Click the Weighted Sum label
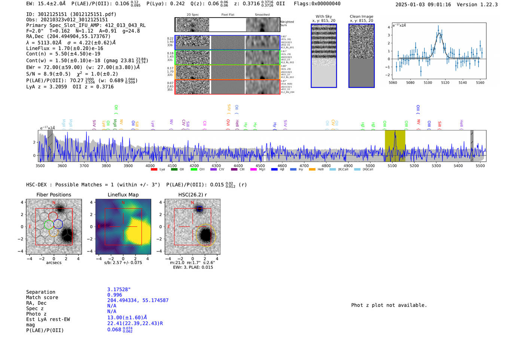Viewport: 524px width, 356px height. (287, 24)
